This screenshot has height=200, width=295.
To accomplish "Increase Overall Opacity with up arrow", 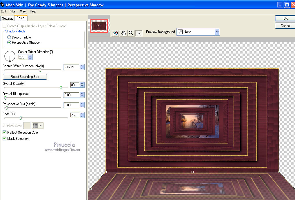I will tap(82, 83).
